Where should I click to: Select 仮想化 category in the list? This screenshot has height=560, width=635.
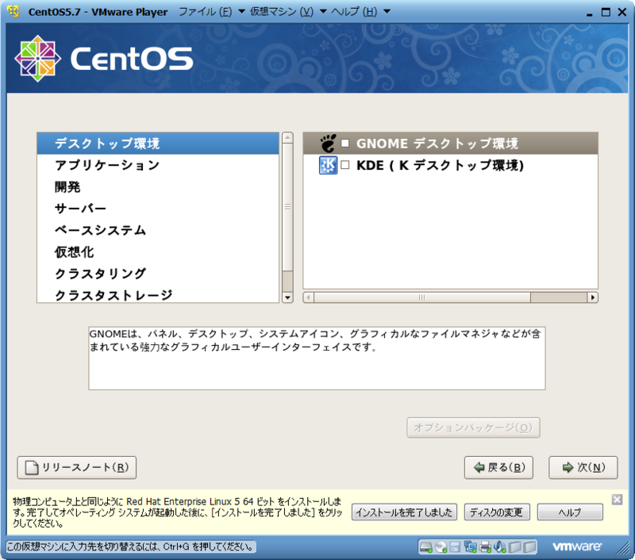[158, 252]
